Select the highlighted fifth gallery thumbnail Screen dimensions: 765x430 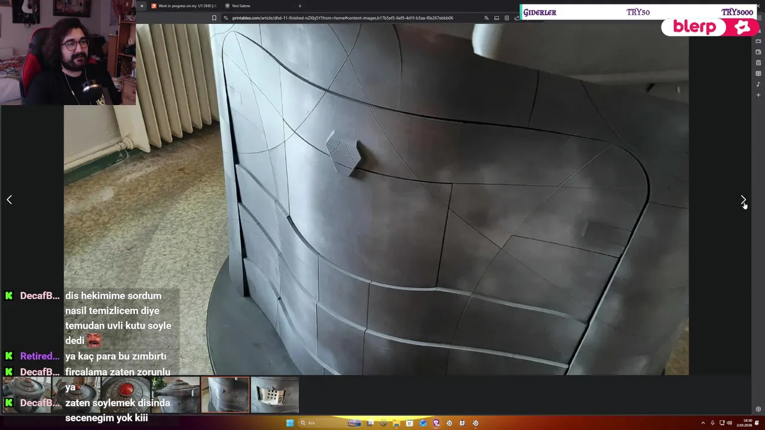pos(225,395)
